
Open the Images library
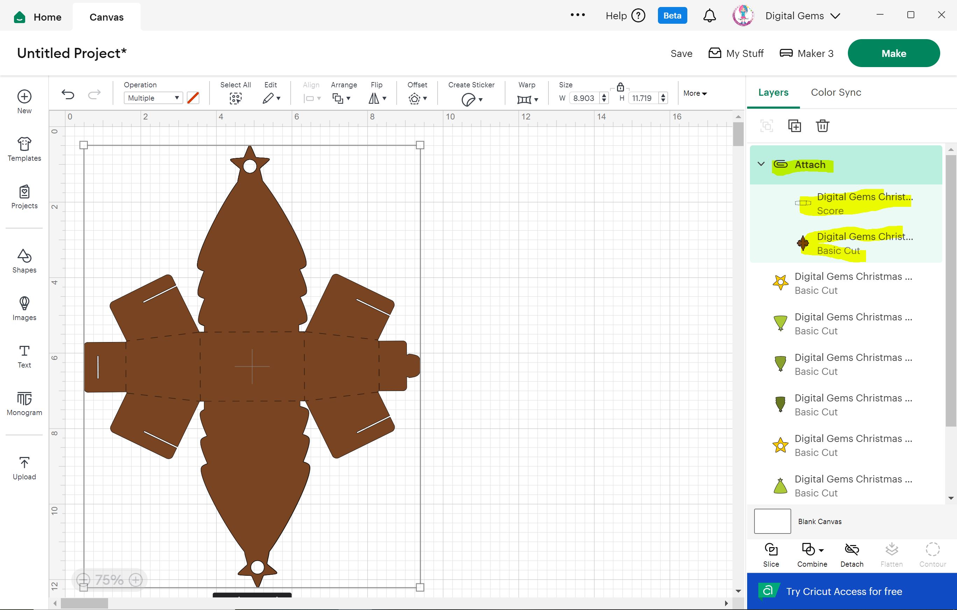24,308
